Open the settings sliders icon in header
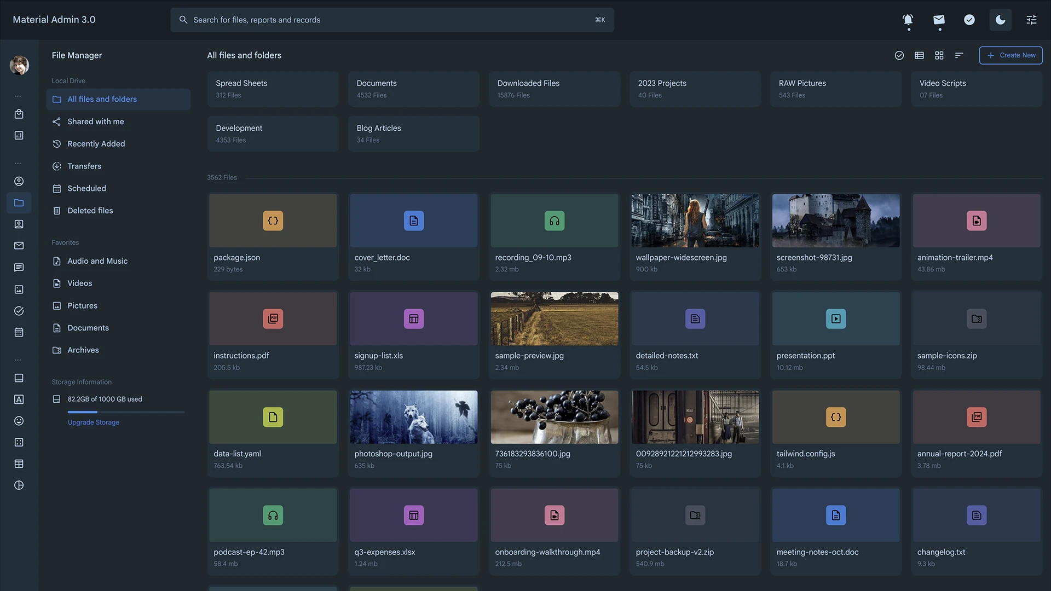 coord(1031,20)
